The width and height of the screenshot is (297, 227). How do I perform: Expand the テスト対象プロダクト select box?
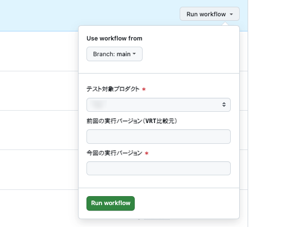coord(158,105)
